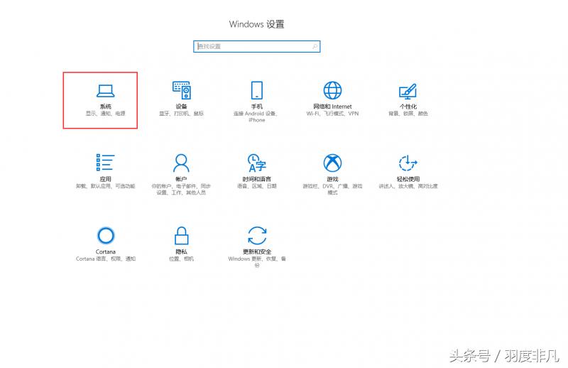Click the Windows 设置 page title
The image size is (568, 368).
(x=256, y=24)
